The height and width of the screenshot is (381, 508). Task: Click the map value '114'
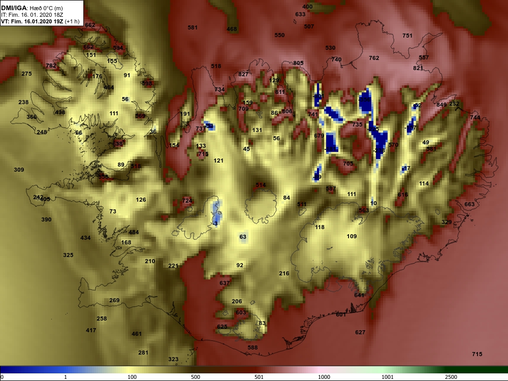click(424, 184)
